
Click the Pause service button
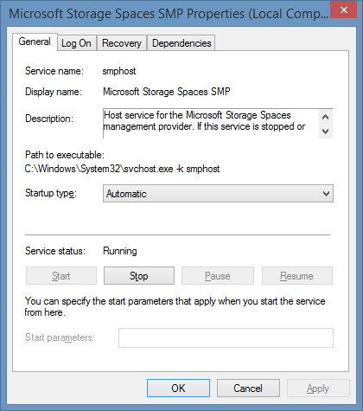[x=218, y=276]
